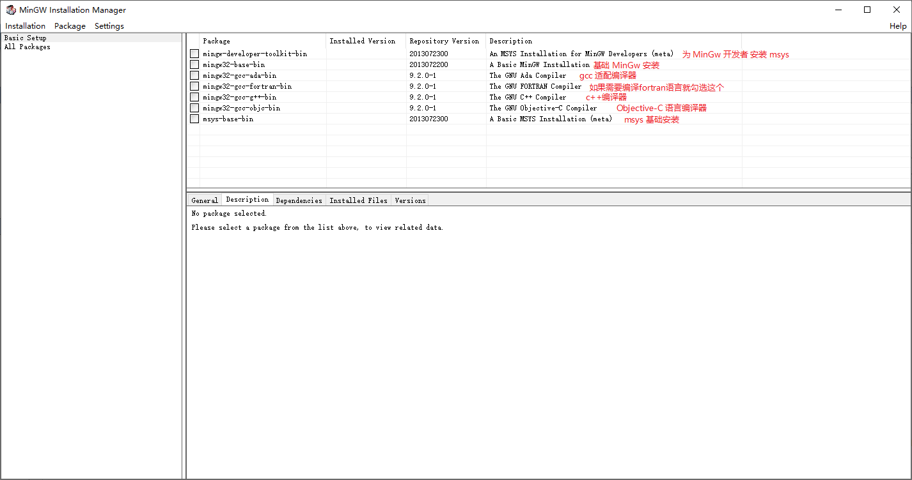Select the mingw32-gcc-ada-bin package name
912x480 pixels.
(x=240, y=75)
